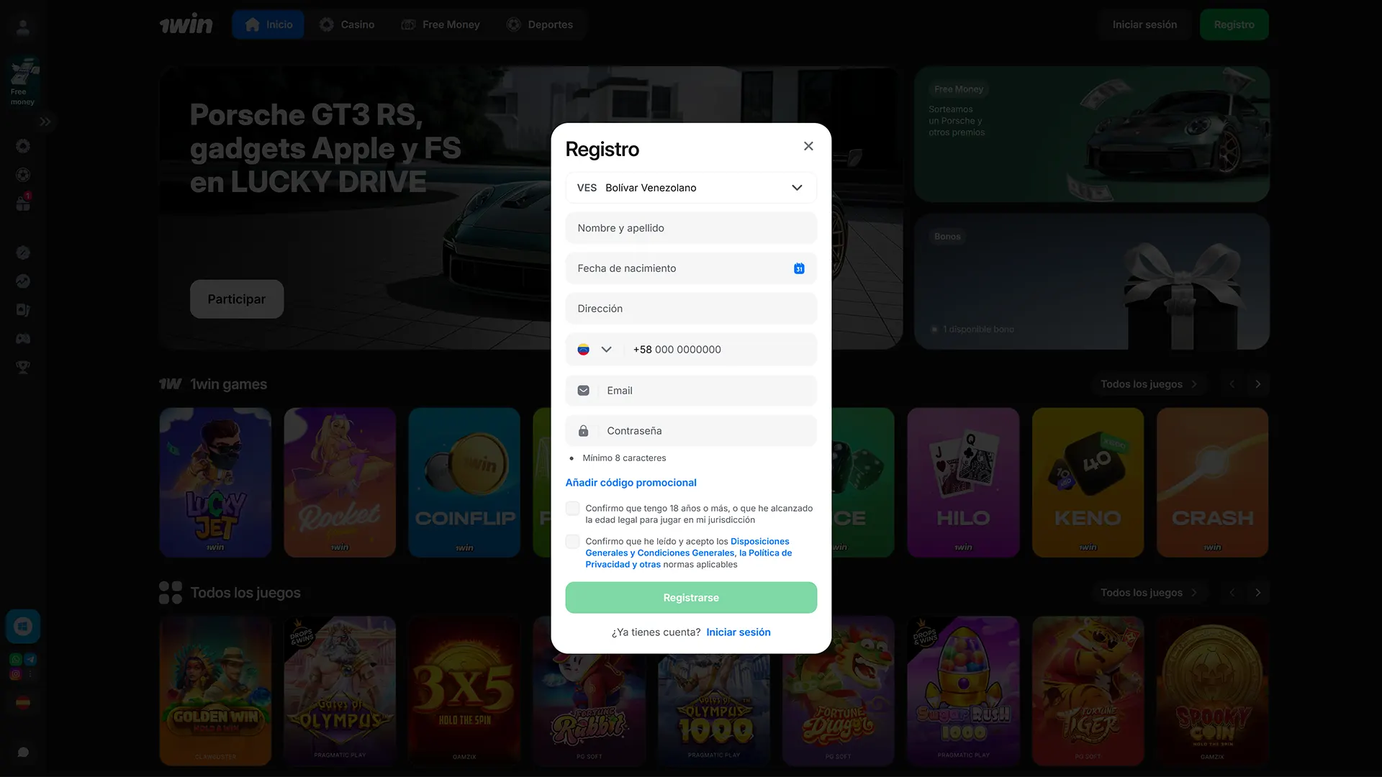Image resolution: width=1382 pixels, height=777 pixels.
Task: Open the user profile icon in sidebar
Action: click(x=22, y=27)
